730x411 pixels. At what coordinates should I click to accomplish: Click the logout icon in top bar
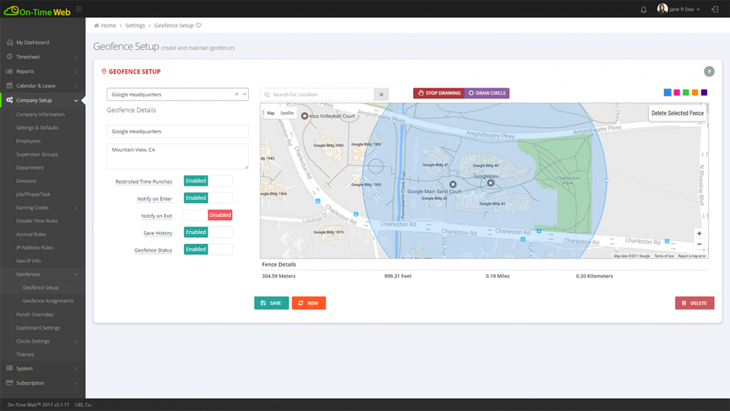(x=715, y=9)
